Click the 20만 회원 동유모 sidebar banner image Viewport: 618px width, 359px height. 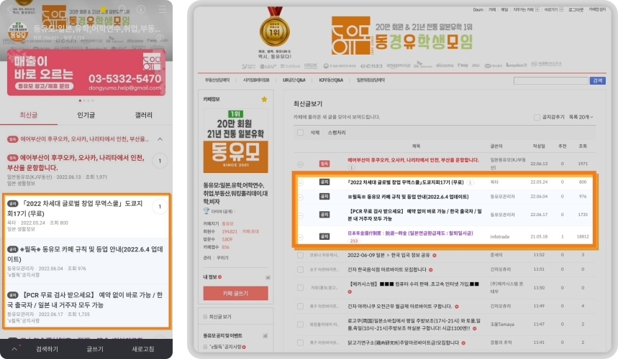click(236, 141)
